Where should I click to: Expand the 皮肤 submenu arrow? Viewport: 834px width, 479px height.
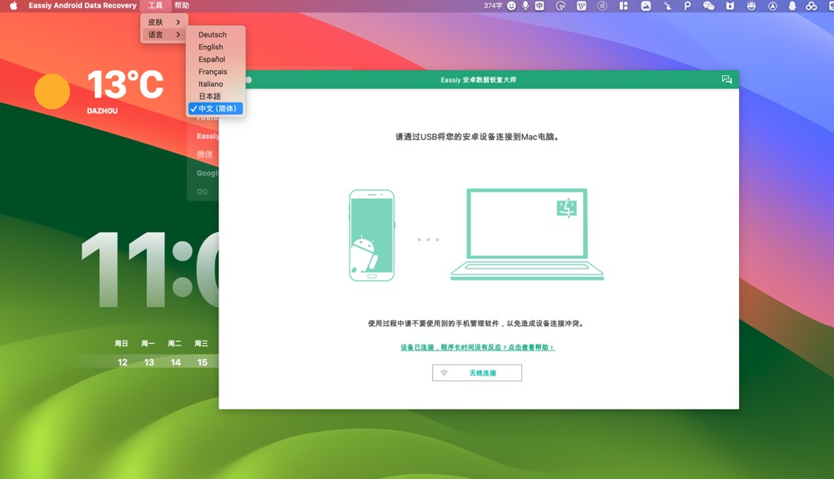(178, 22)
